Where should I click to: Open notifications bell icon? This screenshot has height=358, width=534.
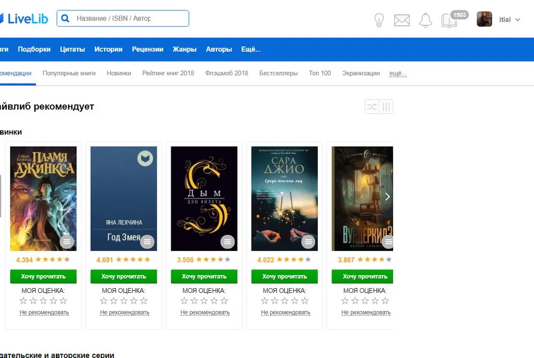(x=425, y=20)
